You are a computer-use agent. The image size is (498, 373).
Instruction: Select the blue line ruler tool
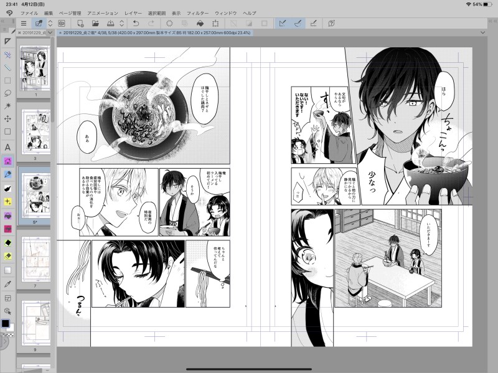(x=7, y=68)
